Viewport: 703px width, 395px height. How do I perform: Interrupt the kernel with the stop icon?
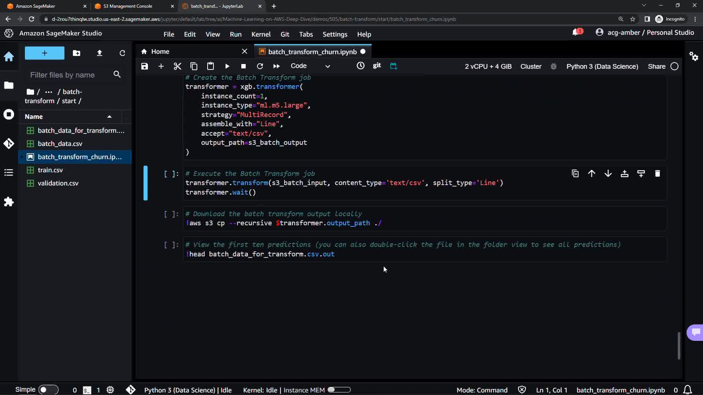click(243, 66)
